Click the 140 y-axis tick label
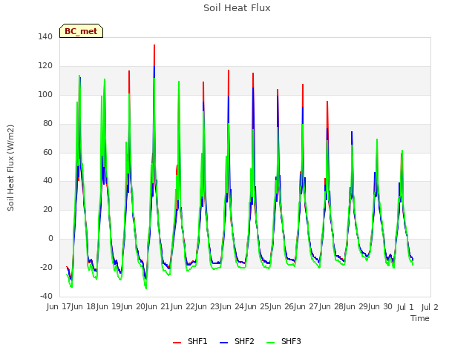Viewport: 475px width, 356px height. 45,36
